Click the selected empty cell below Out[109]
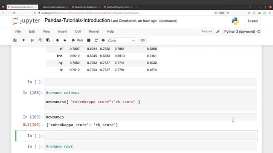The image size is (273, 153). pos(150,136)
